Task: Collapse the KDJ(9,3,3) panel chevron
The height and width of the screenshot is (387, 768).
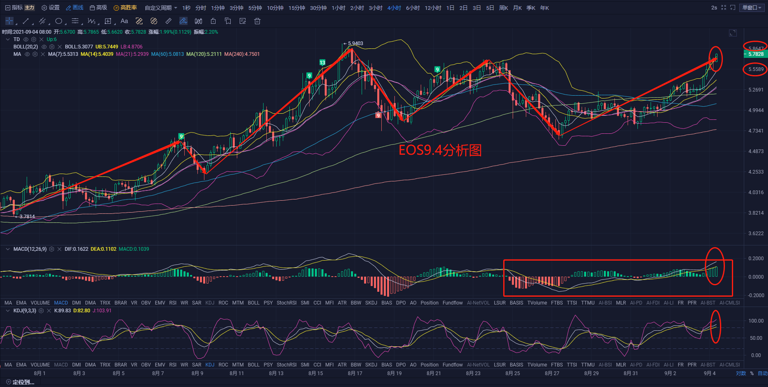Action: 8,311
